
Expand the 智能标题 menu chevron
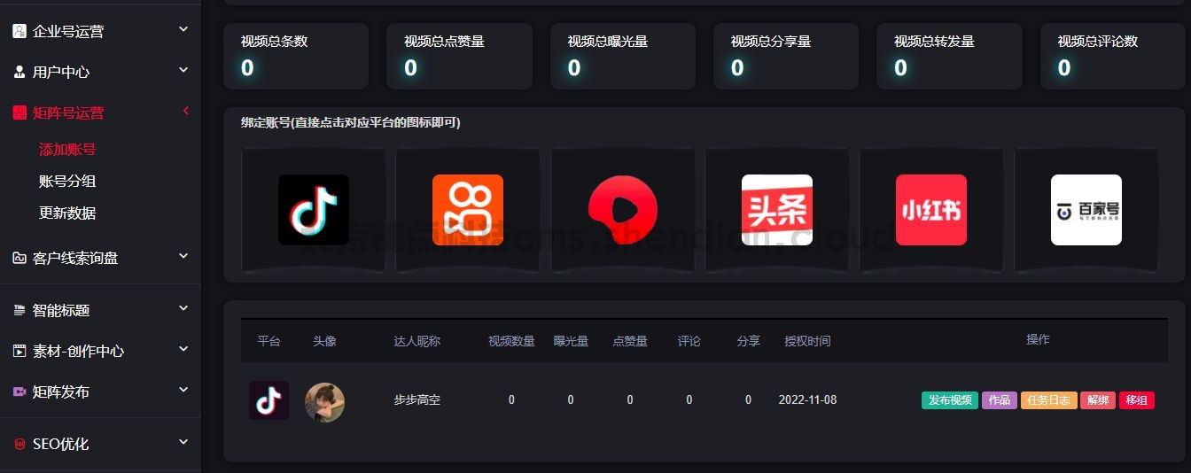pos(183,308)
